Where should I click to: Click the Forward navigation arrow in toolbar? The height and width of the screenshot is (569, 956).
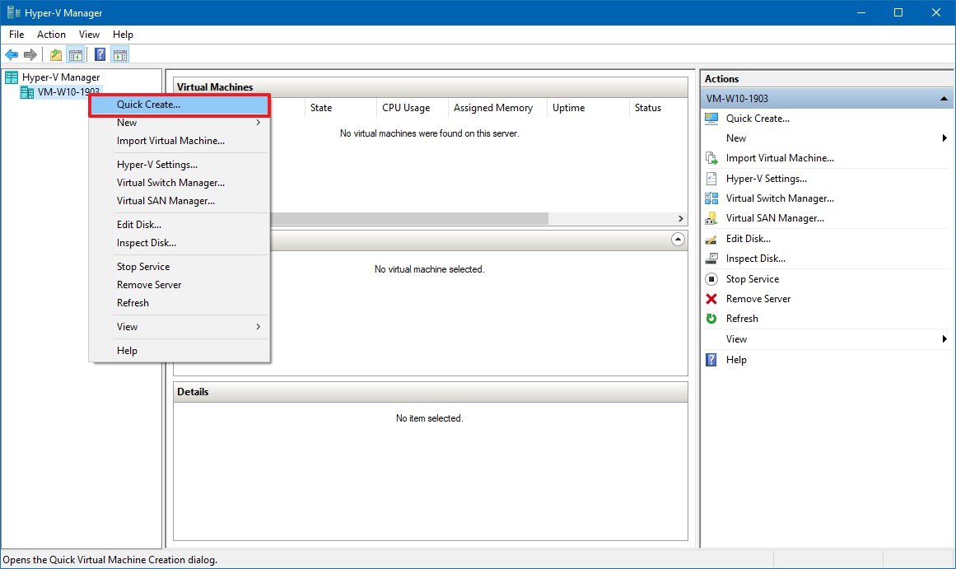[x=31, y=54]
